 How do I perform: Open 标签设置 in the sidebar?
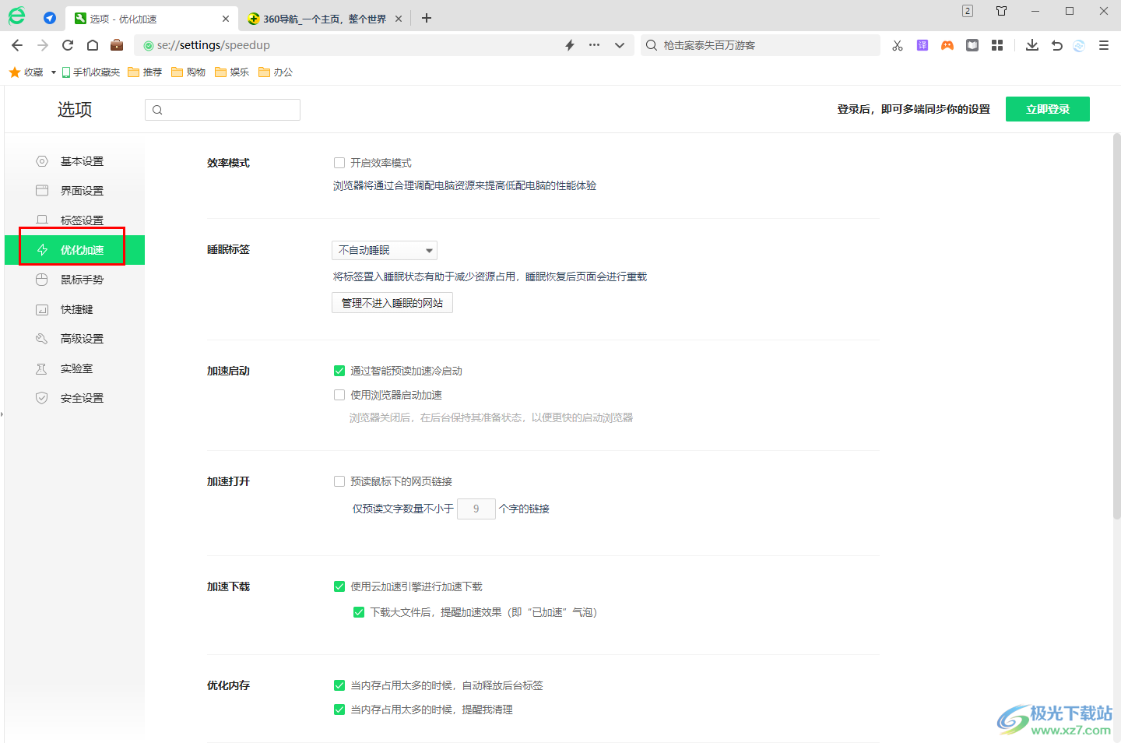pos(75,220)
